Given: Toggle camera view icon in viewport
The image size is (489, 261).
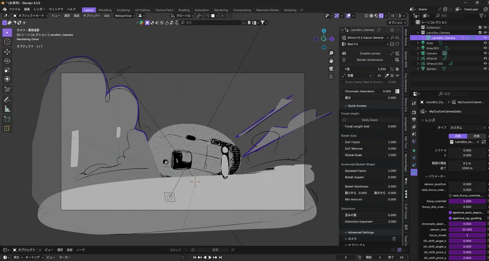Looking at the screenshot, I should click(x=331, y=68).
